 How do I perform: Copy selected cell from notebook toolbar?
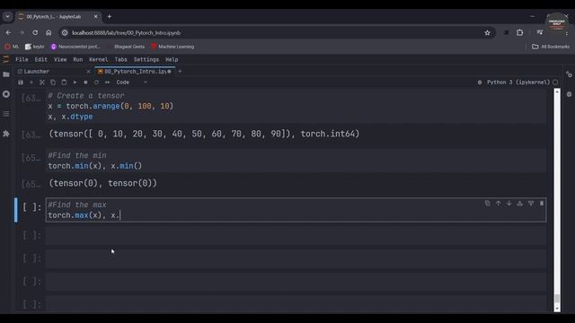pos(53,83)
